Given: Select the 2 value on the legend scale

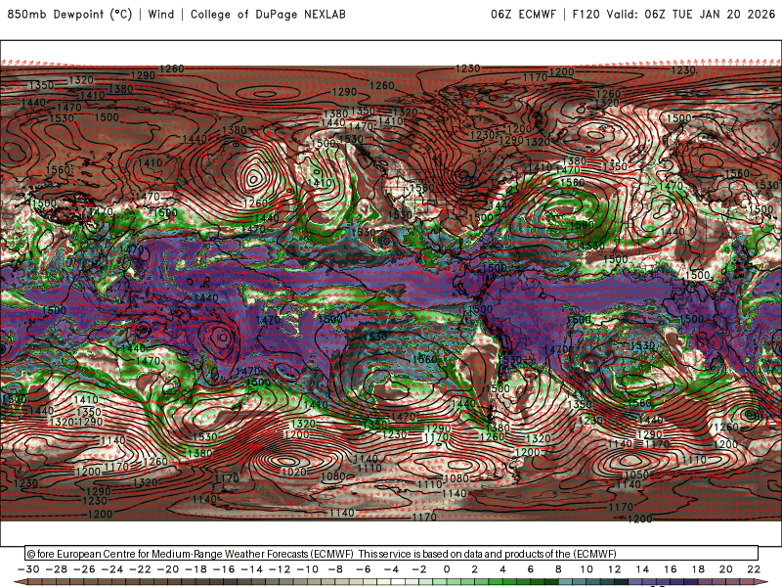Looking at the screenshot, I should (475, 569).
